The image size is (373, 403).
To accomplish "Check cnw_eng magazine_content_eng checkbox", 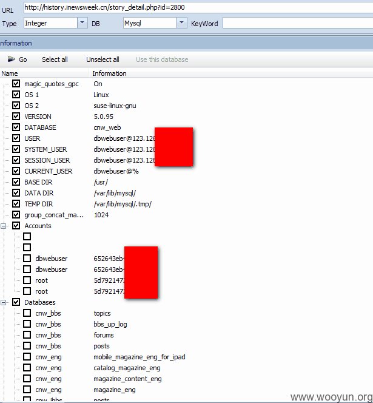I will (27, 379).
